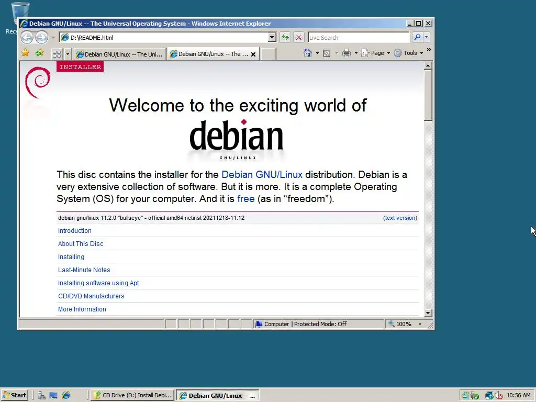
Task: Open the Tools menu
Action: pos(408,53)
